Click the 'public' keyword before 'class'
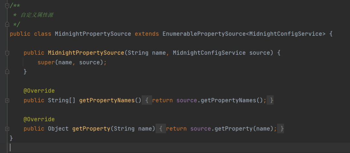The height and width of the screenshot is (153, 350). point(20,34)
